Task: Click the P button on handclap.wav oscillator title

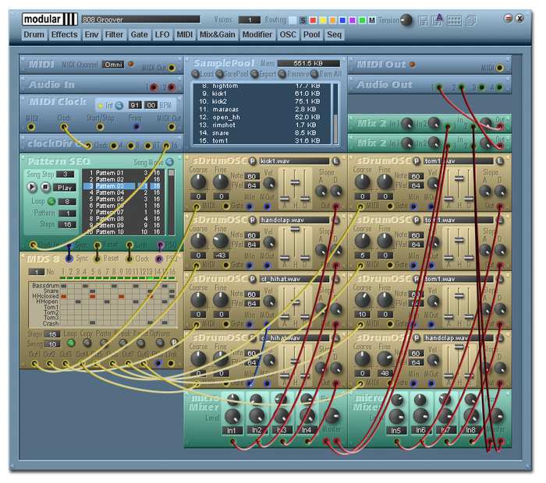Action: (253, 220)
